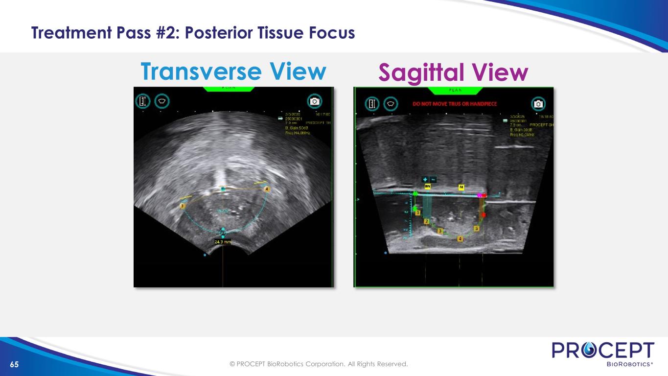668x376 pixels.
Task: Select angle handle 3 in the Transverse View
Action: 183,207
